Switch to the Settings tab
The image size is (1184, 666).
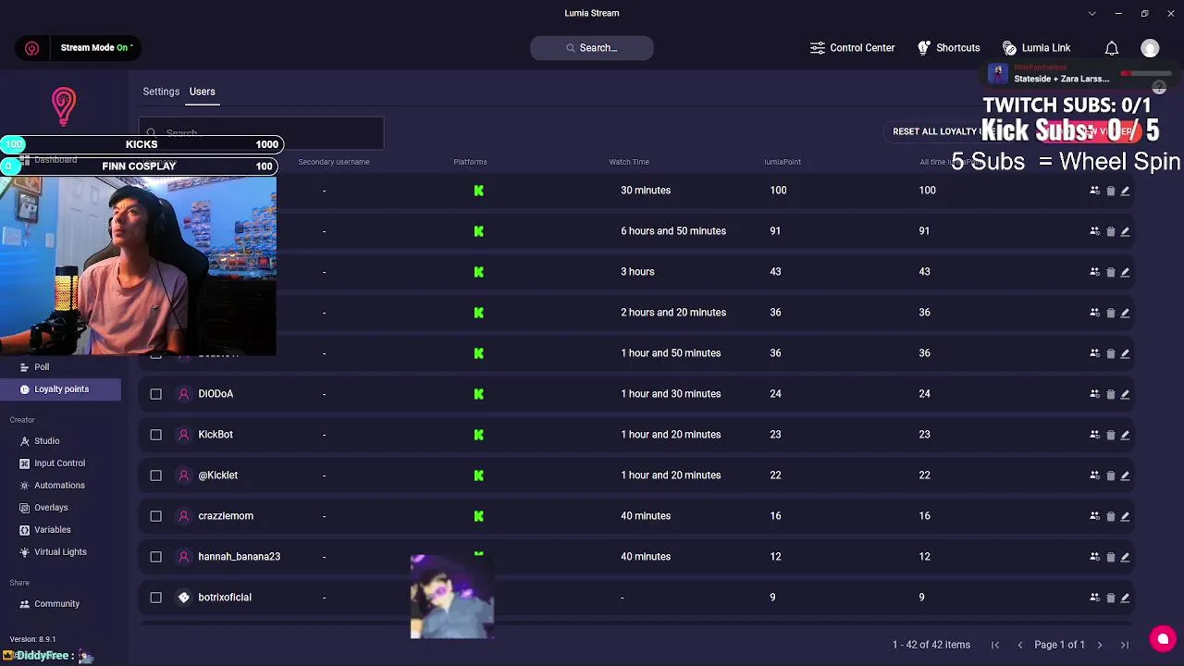coord(161,92)
